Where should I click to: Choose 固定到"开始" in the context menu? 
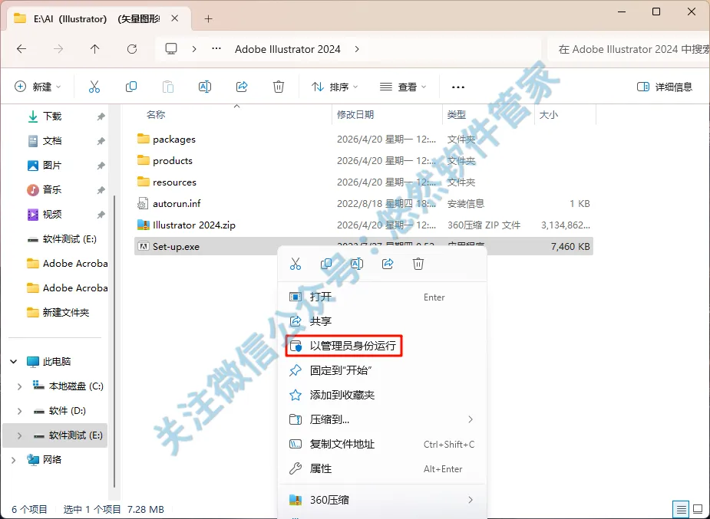pos(382,371)
